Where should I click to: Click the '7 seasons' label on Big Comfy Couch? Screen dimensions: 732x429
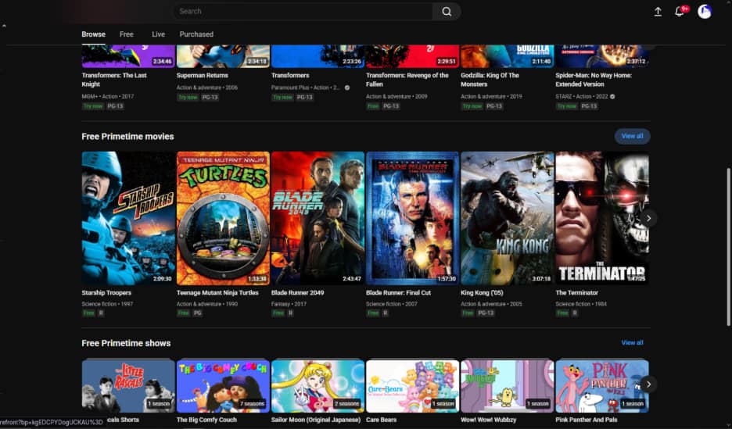[252, 404]
